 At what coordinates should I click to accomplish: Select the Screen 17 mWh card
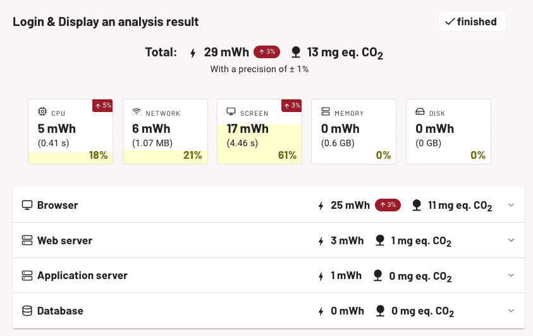259,132
